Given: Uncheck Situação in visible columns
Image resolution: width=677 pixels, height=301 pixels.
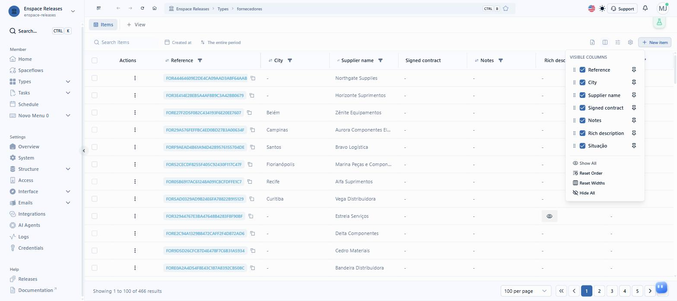Looking at the screenshot, I should click(582, 146).
